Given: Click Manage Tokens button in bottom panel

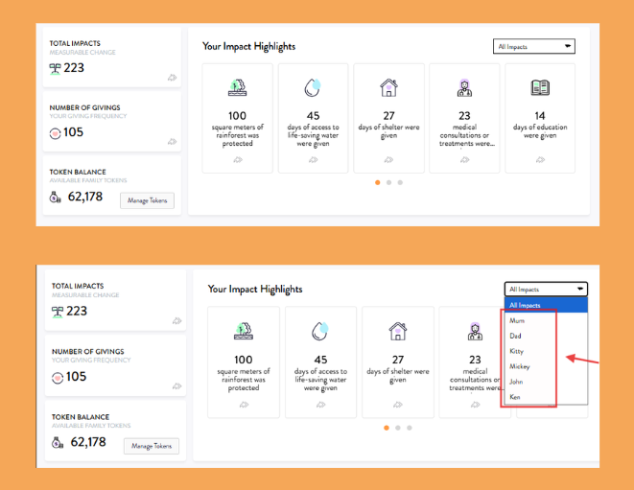Looking at the screenshot, I should pyautogui.click(x=152, y=446).
